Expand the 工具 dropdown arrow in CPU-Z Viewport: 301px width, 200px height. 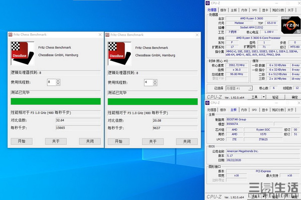point(264,97)
